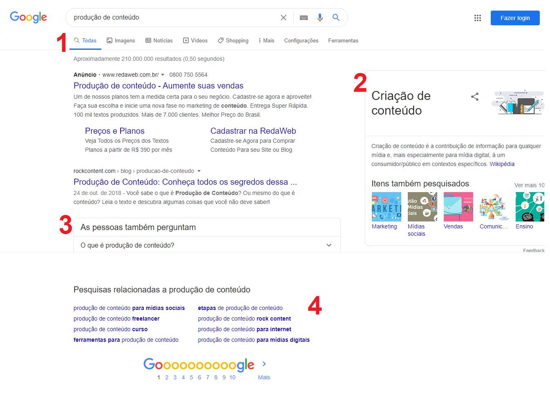Search 'etapas de produção de conteúdo'
The height and width of the screenshot is (394, 550).
[x=240, y=308]
